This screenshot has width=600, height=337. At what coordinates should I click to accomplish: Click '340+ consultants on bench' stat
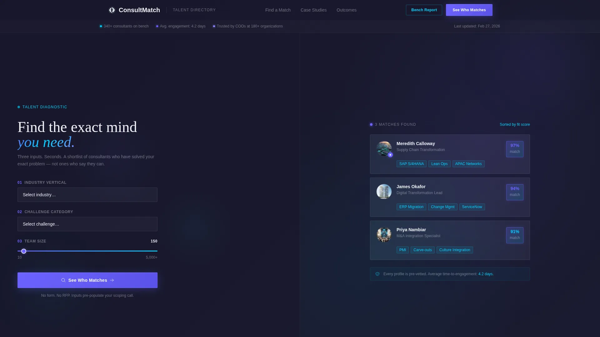pos(124,26)
